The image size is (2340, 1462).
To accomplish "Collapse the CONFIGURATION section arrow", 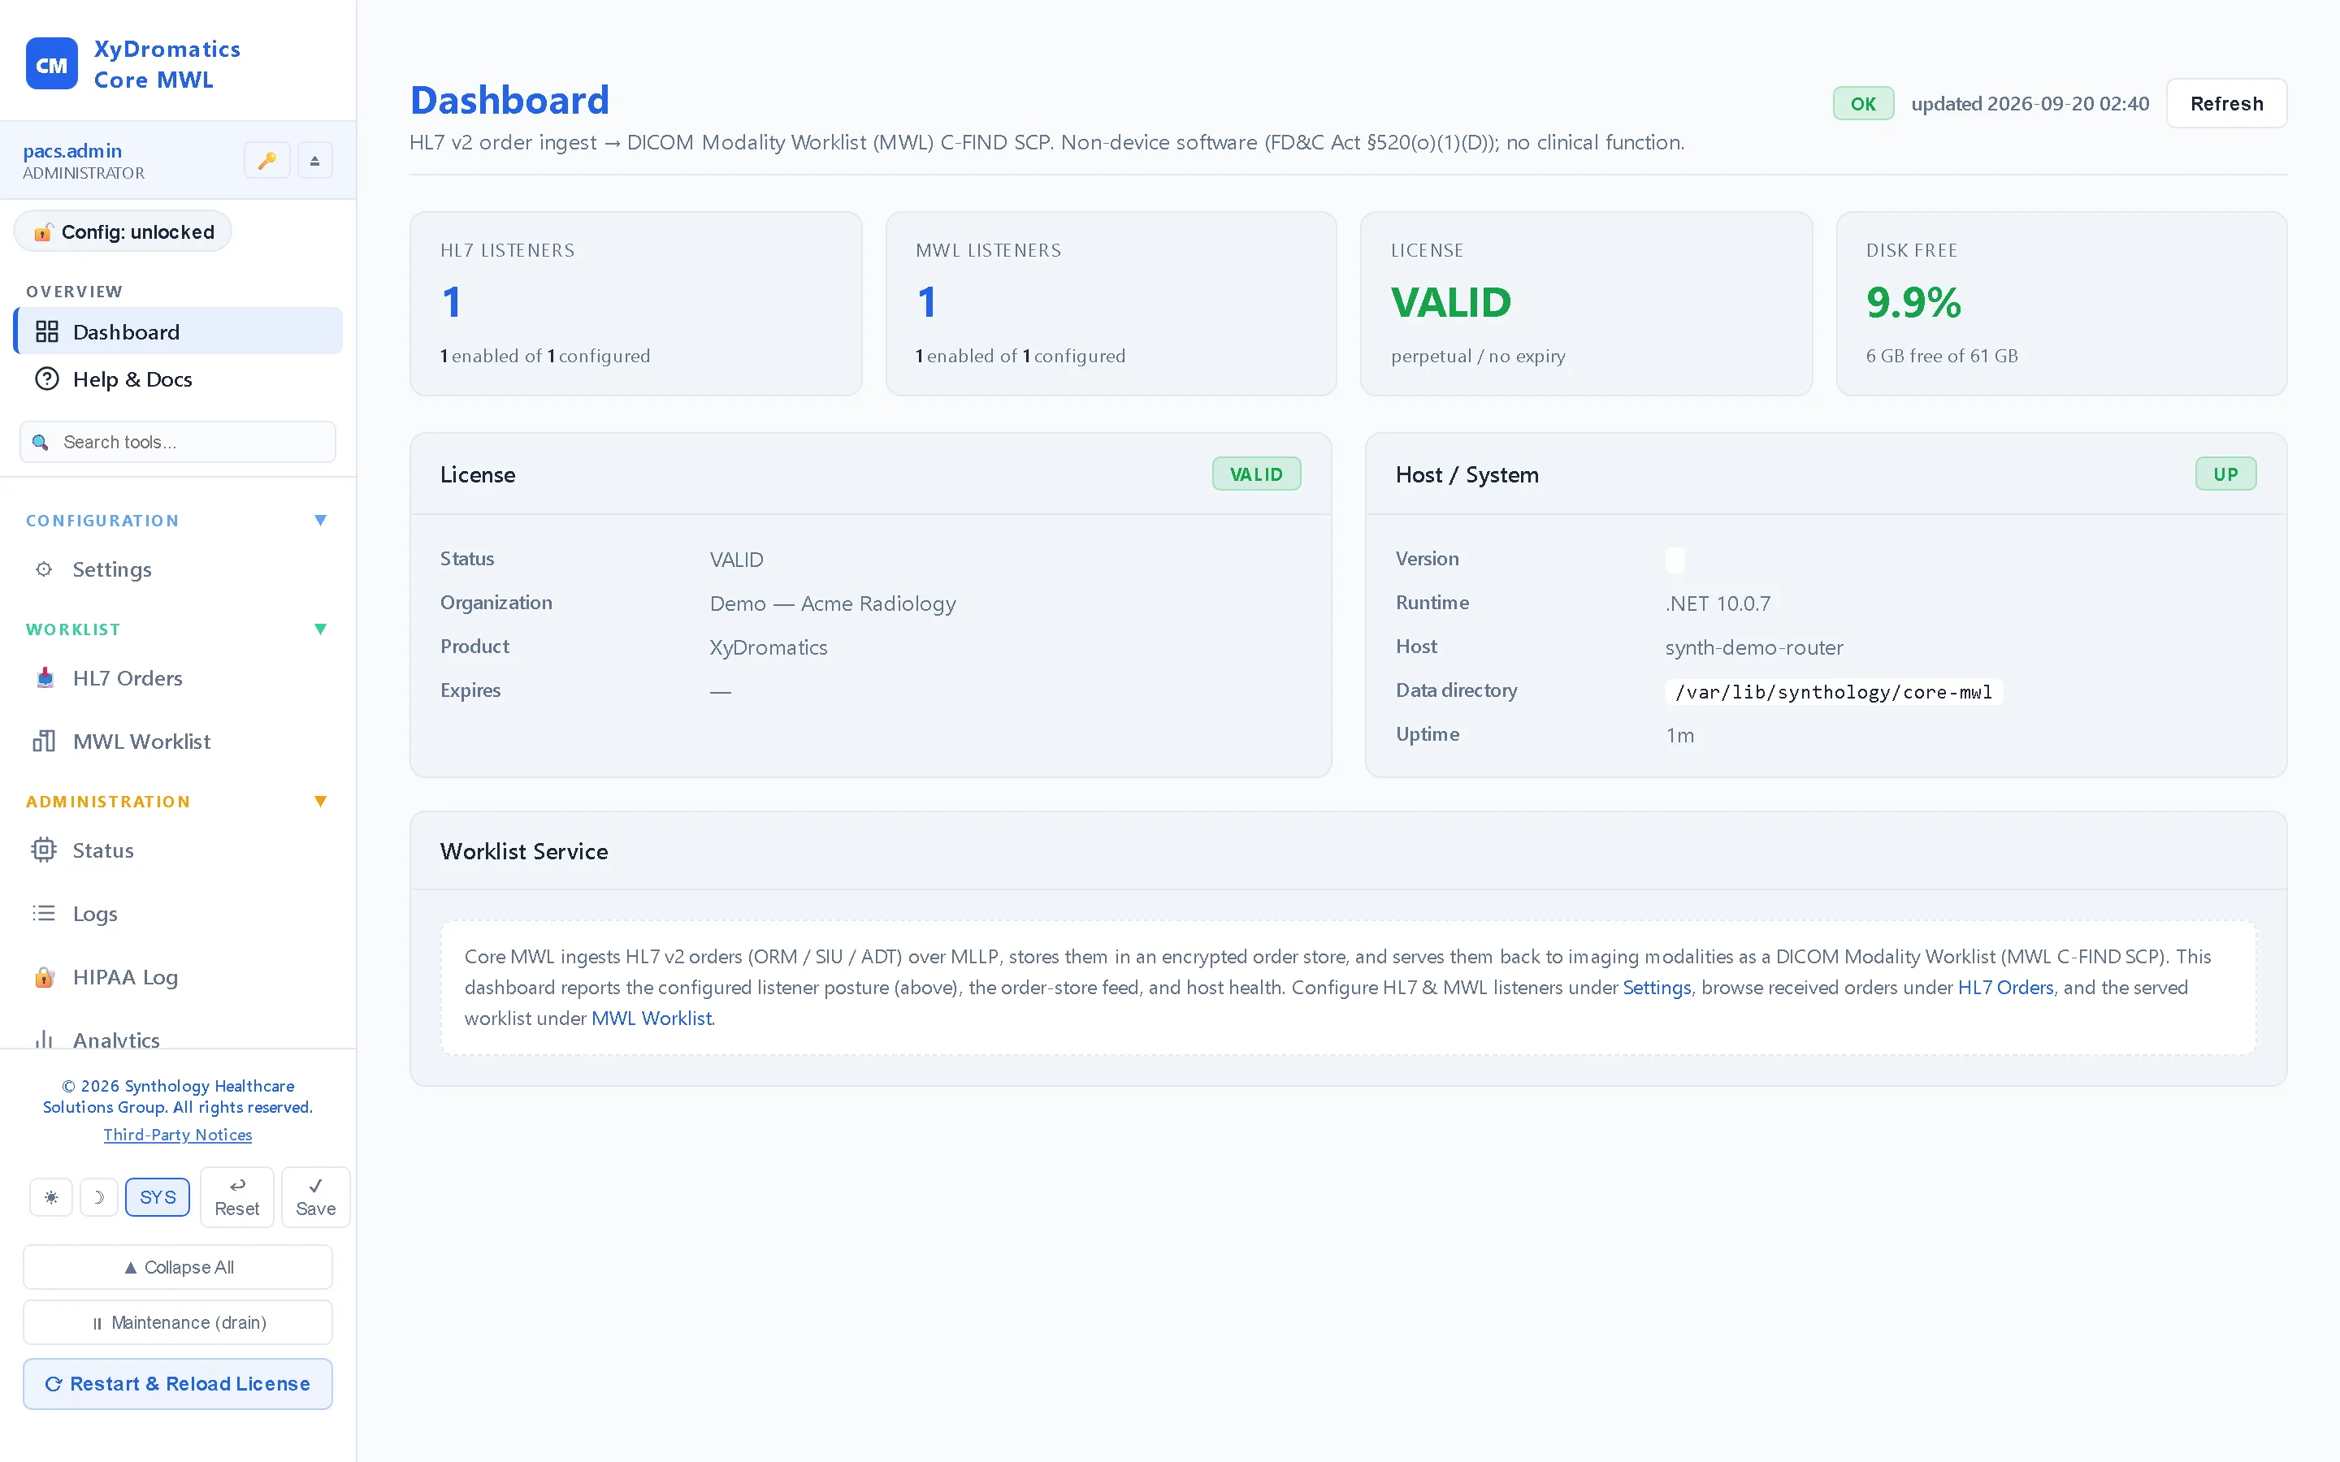I will point(321,520).
